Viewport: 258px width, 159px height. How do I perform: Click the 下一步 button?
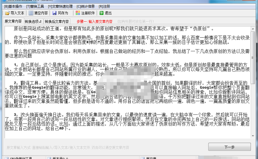click(x=230, y=147)
